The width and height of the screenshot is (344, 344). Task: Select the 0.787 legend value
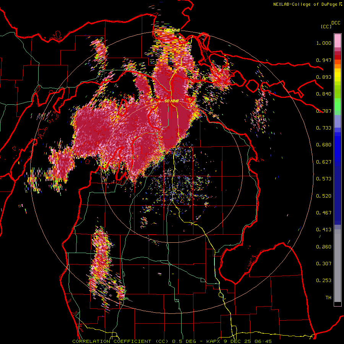coord(324,111)
